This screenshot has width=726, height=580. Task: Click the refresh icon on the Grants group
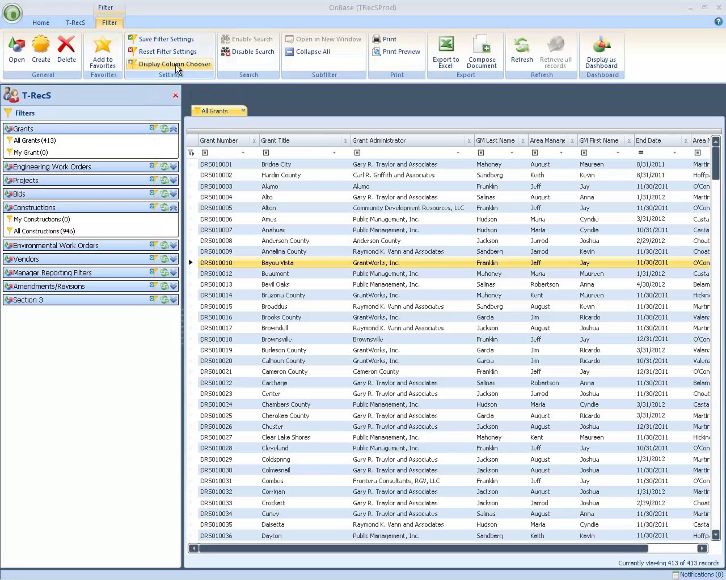point(164,128)
